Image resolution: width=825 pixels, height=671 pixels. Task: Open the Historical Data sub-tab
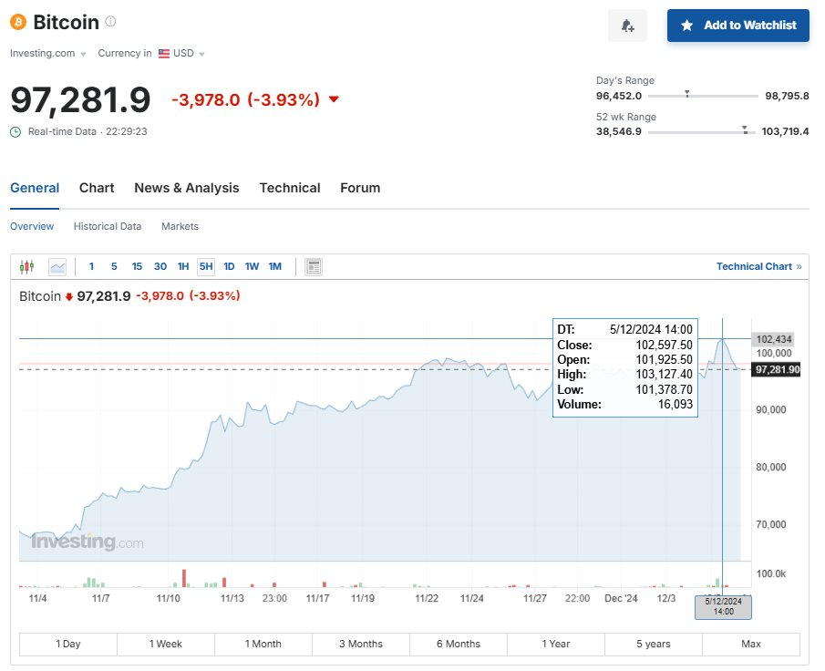pyautogui.click(x=108, y=226)
